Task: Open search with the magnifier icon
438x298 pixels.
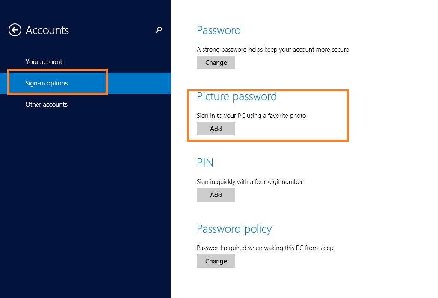Action: pyautogui.click(x=159, y=30)
